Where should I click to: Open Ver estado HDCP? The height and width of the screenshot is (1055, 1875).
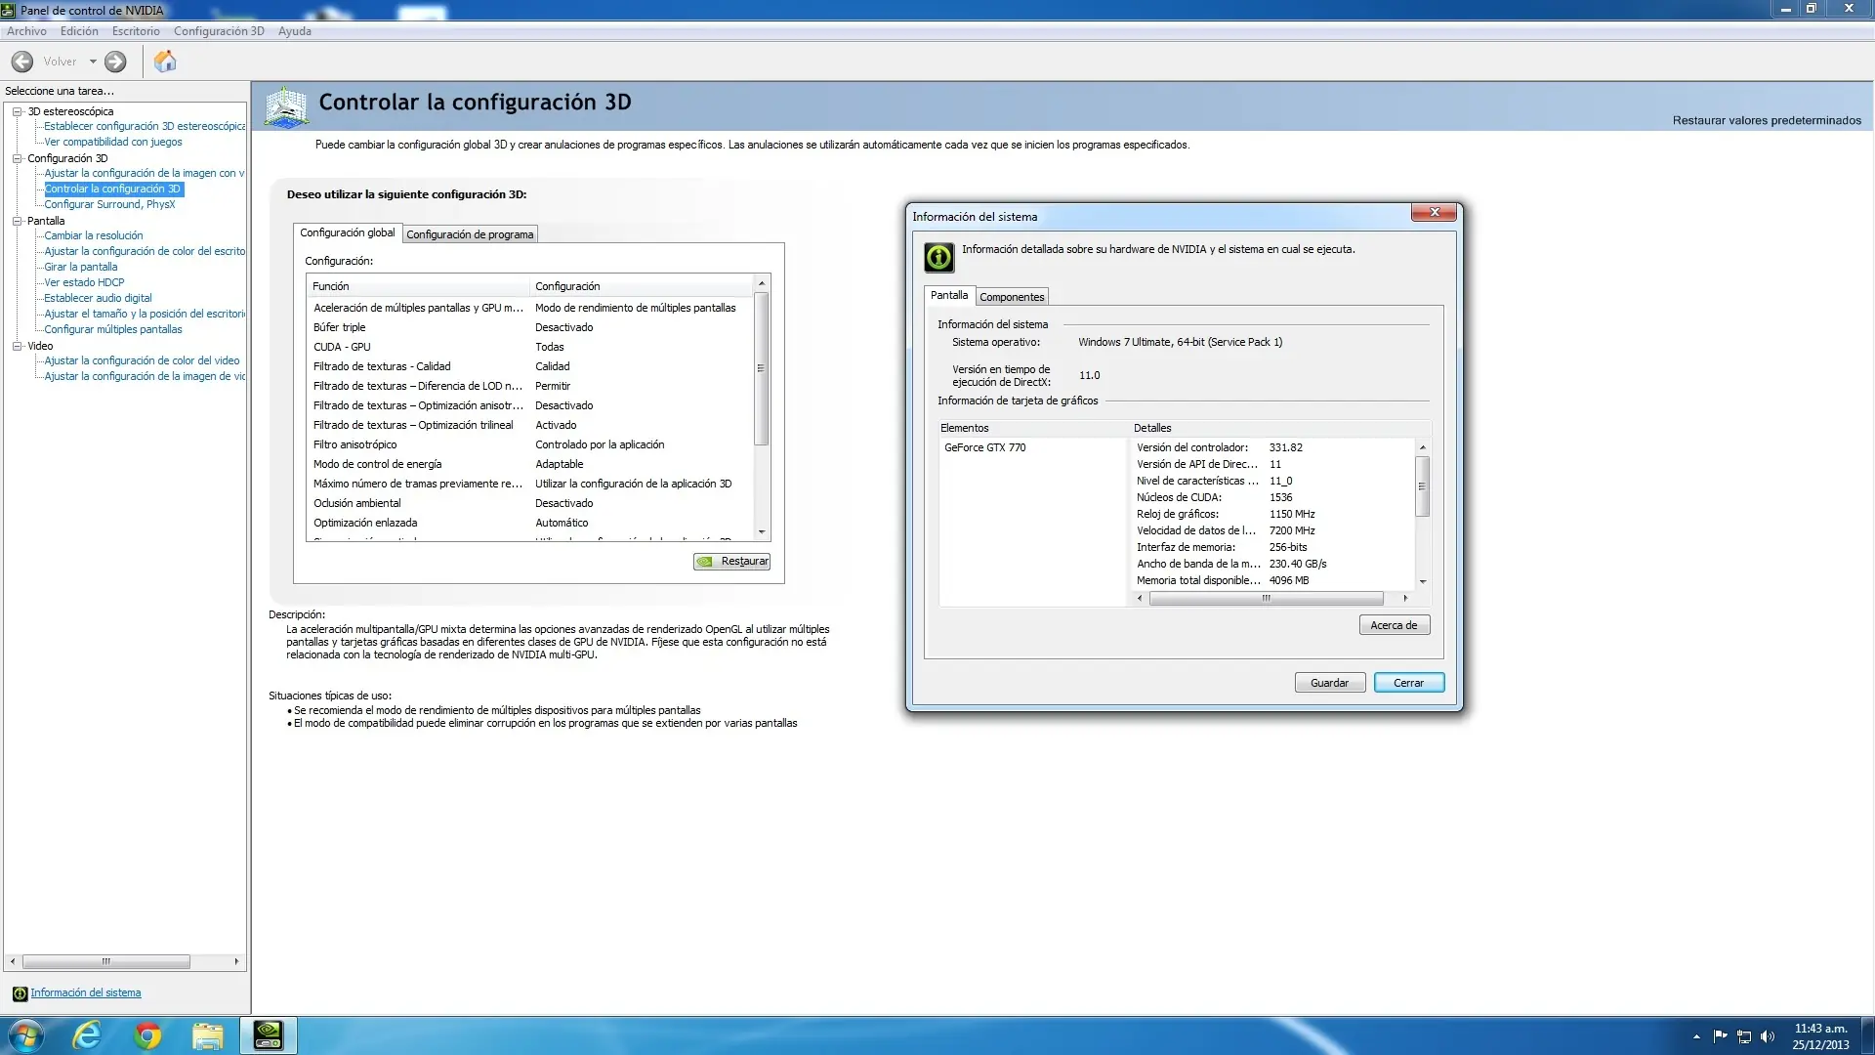click(84, 283)
